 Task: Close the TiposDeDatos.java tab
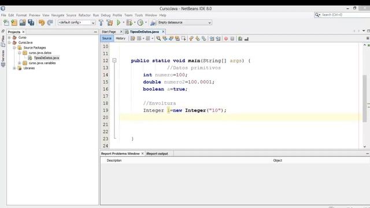click(163, 32)
